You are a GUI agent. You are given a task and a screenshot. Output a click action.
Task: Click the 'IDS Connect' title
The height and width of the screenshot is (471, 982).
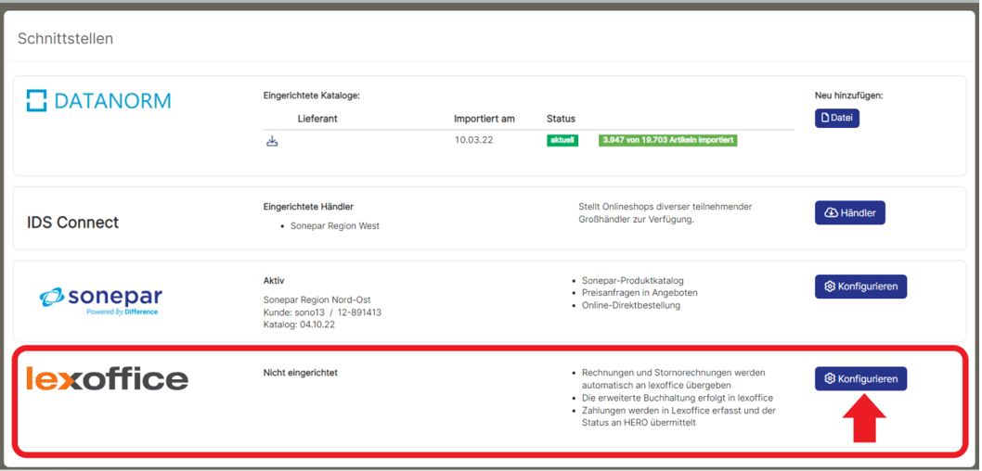point(72,222)
